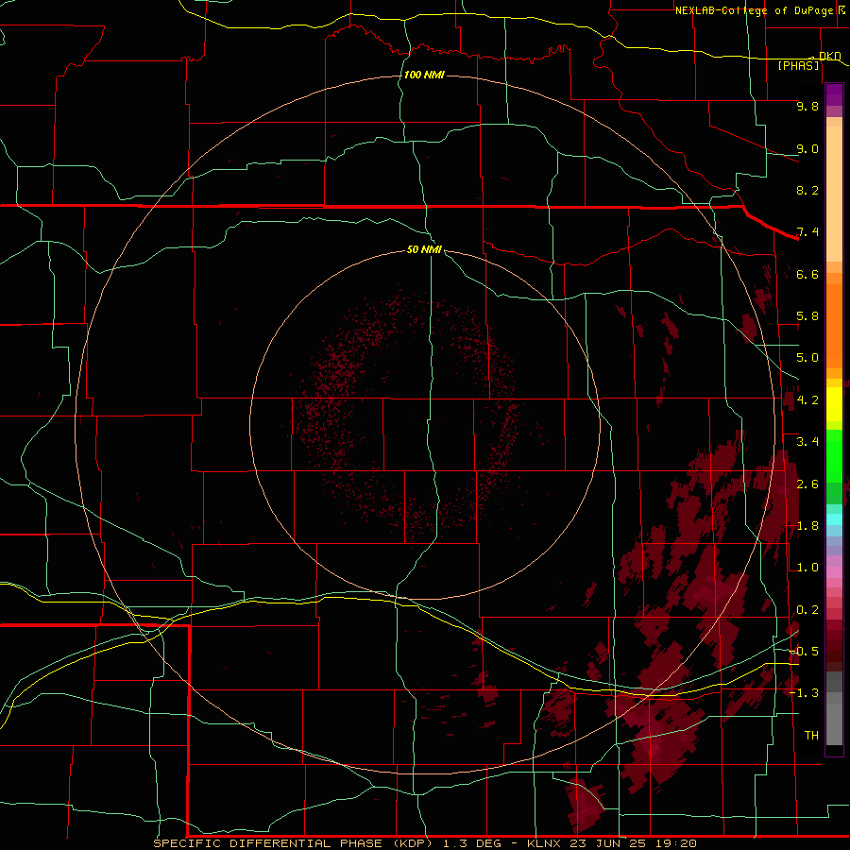Click the TH label on the color scale
The image size is (850, 850).
point(811,736)
